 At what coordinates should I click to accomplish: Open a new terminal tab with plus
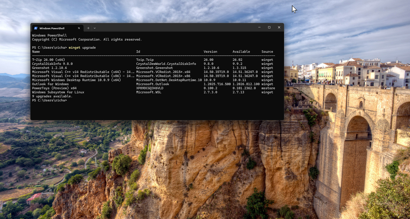pos(88,28)
